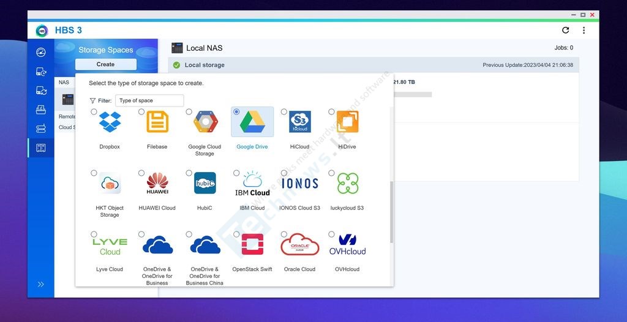
Task: Click the luckycloud S3 logo
Action: (x=348, y=183)
